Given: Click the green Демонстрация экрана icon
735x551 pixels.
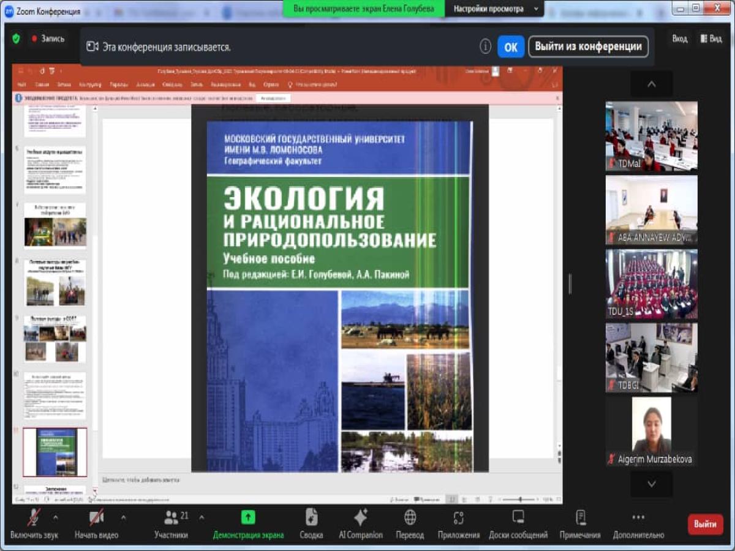Looking at the screenshot, I should (248, 517).
